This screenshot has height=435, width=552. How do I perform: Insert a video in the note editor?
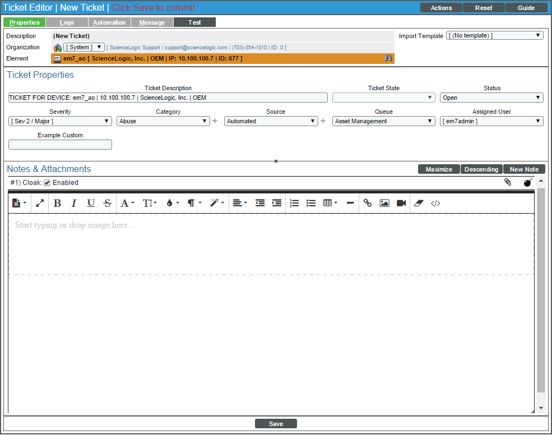[x=401, y=203]
